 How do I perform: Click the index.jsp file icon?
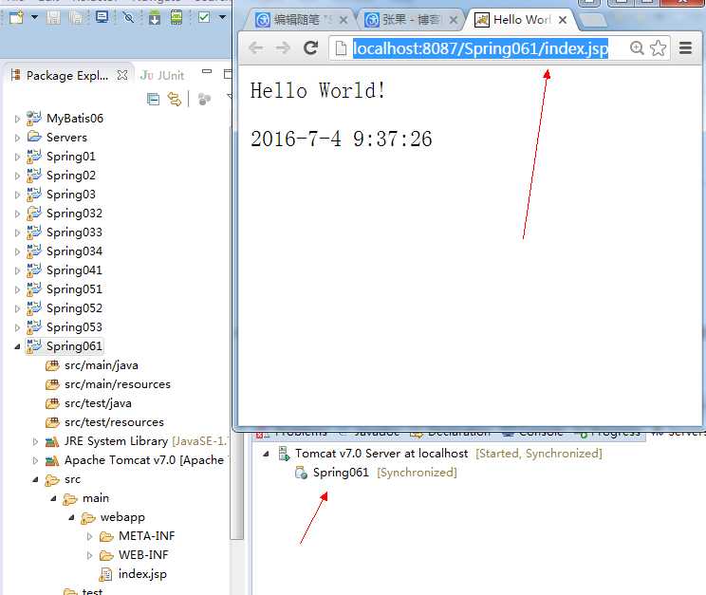pyautogui.click(x=105, y=574)
